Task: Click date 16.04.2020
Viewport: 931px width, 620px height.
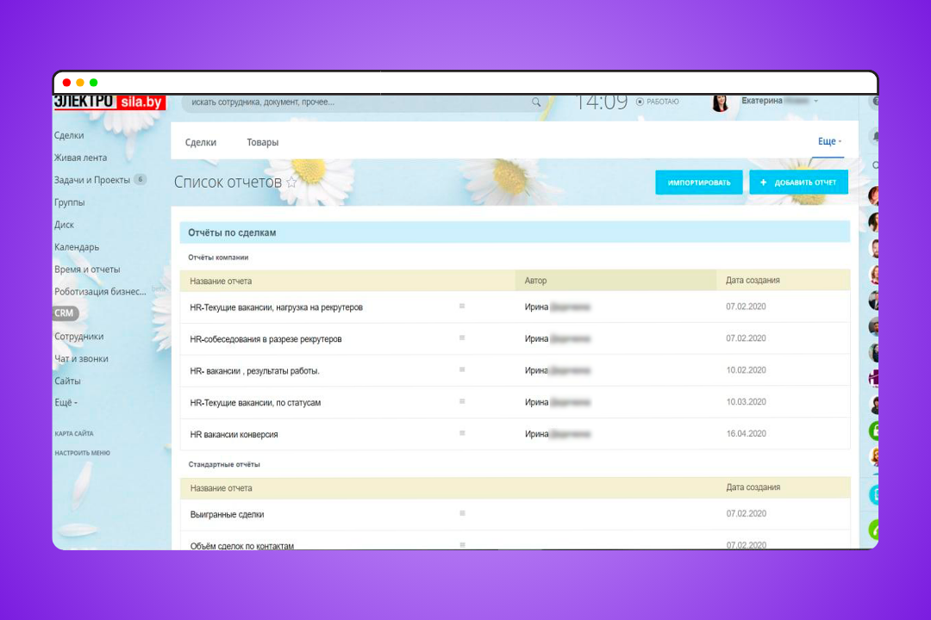Action: tap(746, 434)
